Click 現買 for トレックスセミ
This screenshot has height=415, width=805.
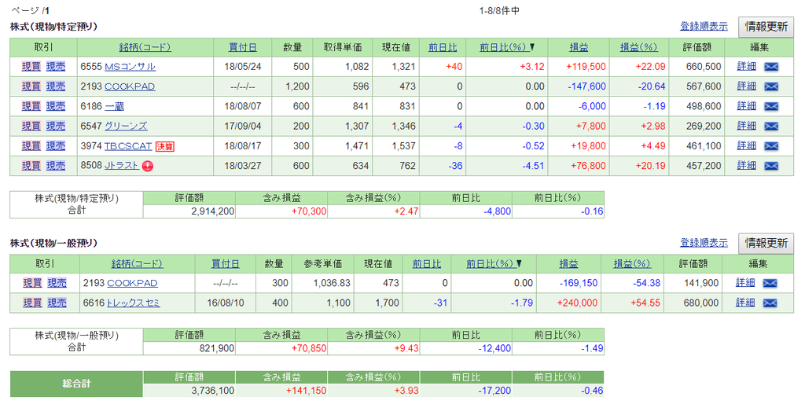(x=32, y=303)
